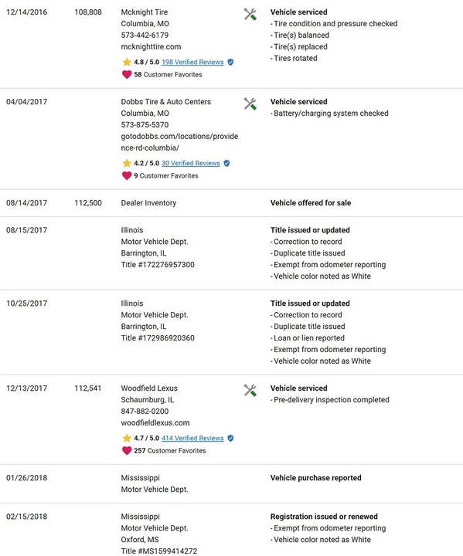Click the pink heart for 257 Customer Favorites
Viewport: 463px width, 556px height.
pyautogui.click(x=127, y=451)
